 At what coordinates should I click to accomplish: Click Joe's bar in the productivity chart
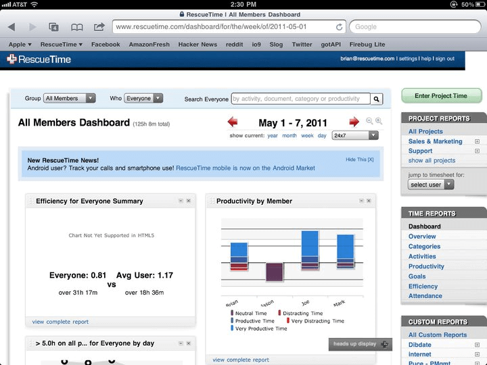[310, 251]
